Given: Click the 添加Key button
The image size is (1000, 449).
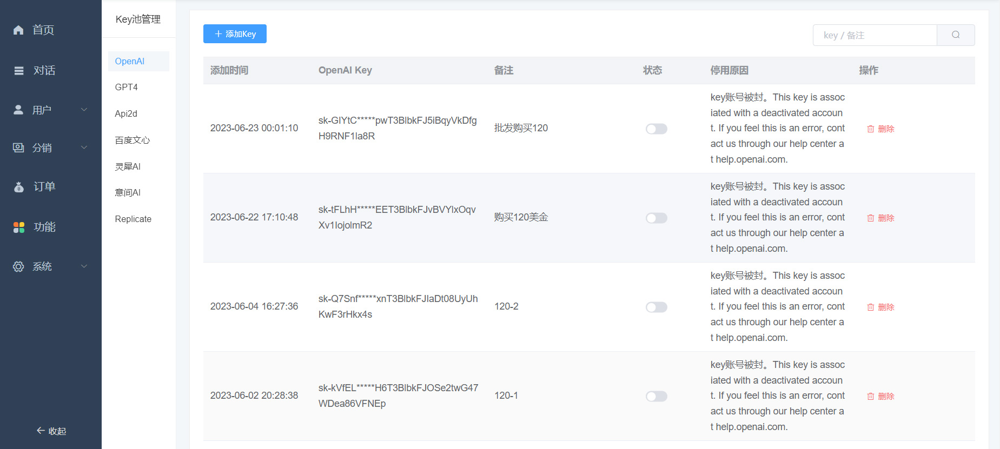Looking at the screenshot, I should pyautogui.click(x=235, y=34).
